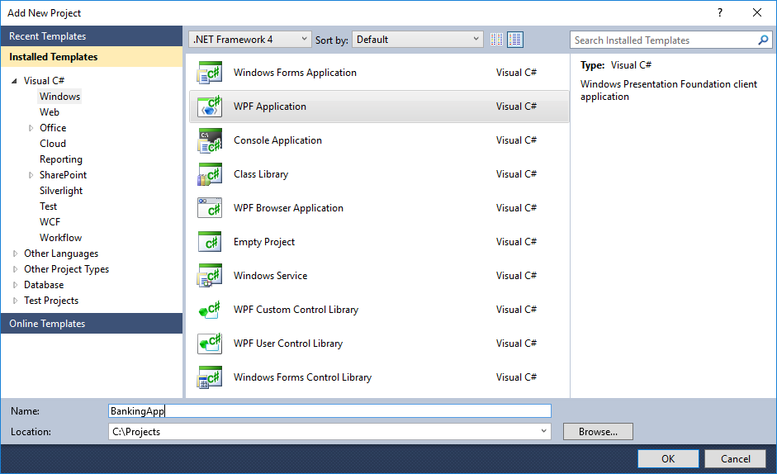The image size is (777, 474).
Task: Expand the Other Languages node
Action: click(x=15, y=254)
